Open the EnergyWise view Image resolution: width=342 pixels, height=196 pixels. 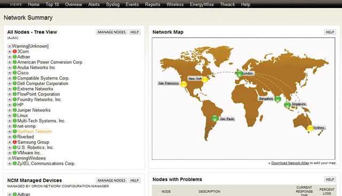click(x=202, y=4)
